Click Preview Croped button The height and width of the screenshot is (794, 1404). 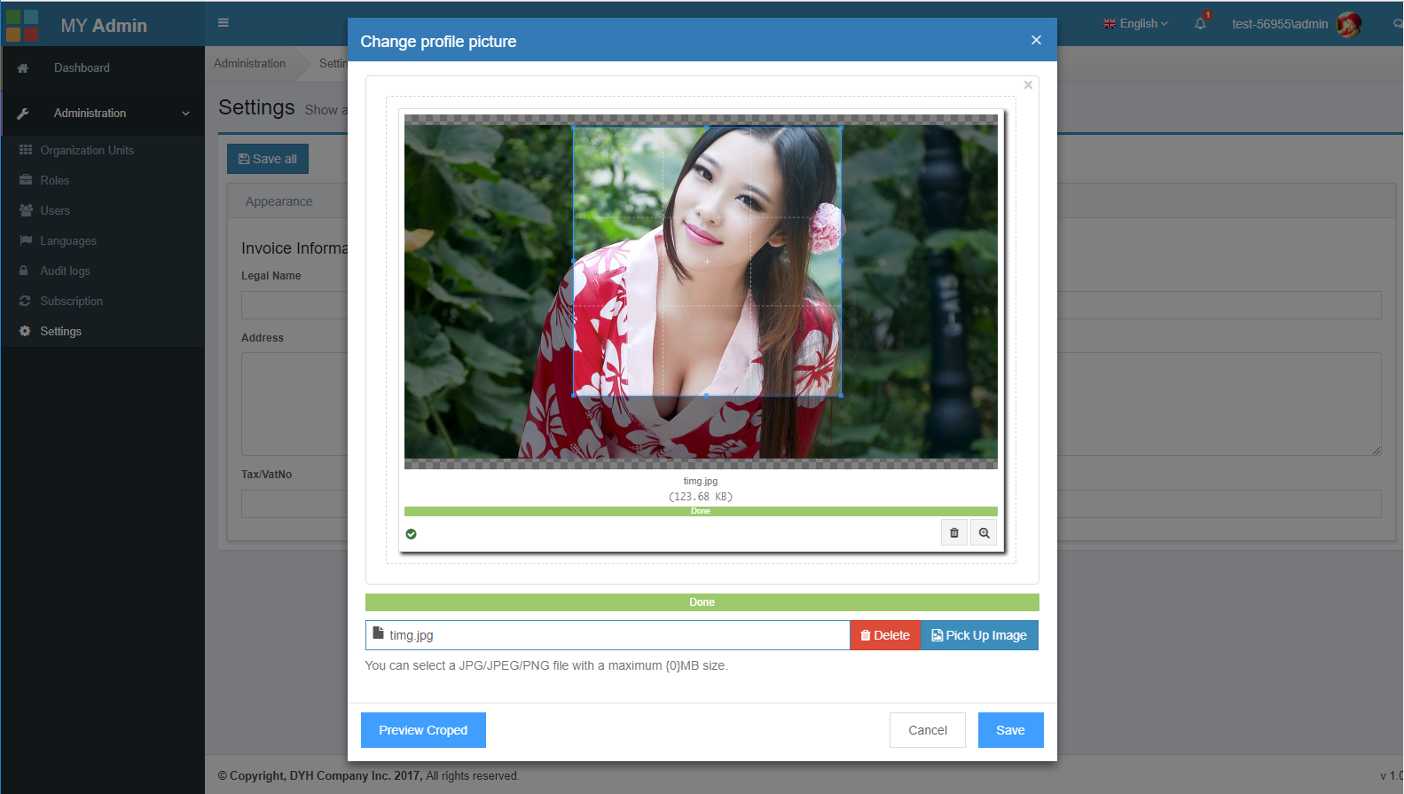pos(423,730)
